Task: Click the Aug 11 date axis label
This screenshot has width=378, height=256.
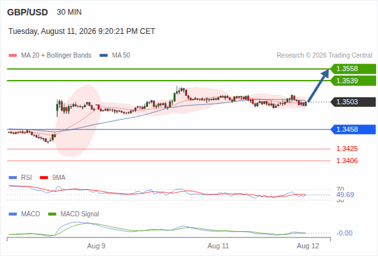Action: [218, 246]
